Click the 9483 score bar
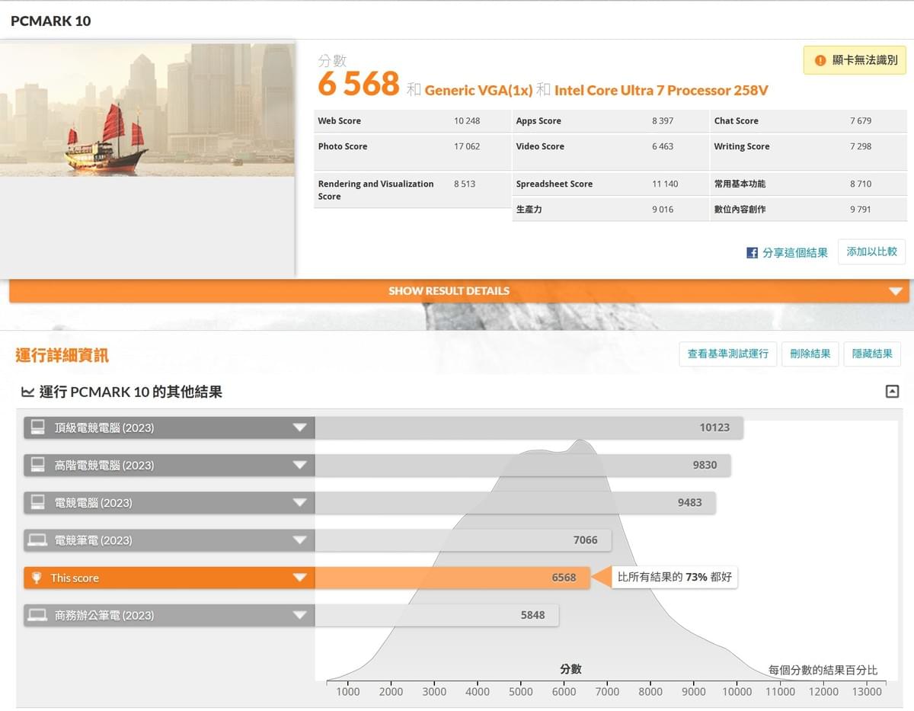 click(x=515, y=502)
